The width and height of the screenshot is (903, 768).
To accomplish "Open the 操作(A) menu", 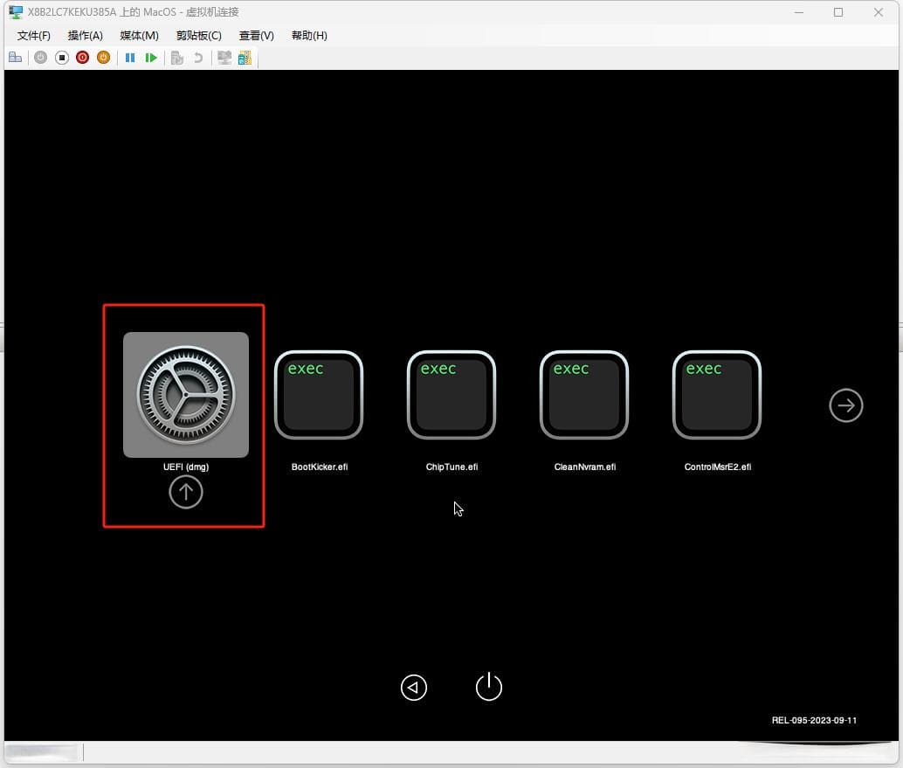I will pyautogui.click(x=86, y=36).
